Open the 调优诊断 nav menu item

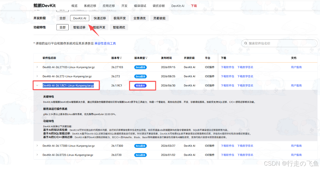158,6
